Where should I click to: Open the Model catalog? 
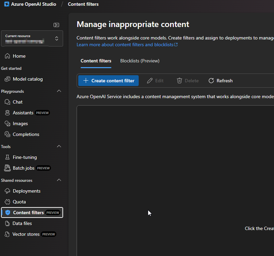pos(27,79)
